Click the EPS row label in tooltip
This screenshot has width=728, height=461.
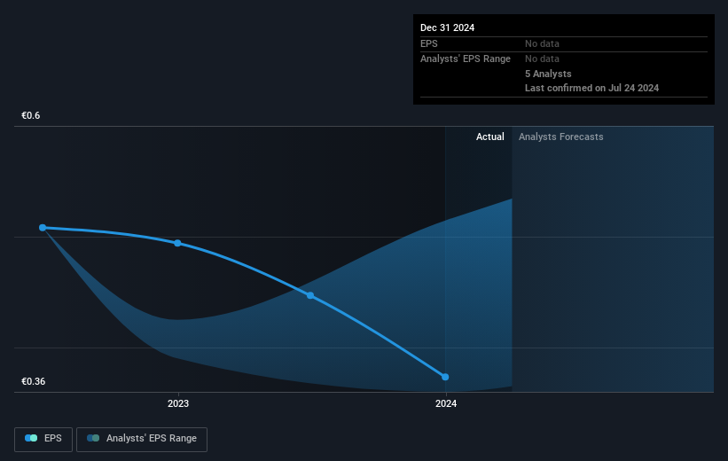pyautogui.click(x=428, y=43)
